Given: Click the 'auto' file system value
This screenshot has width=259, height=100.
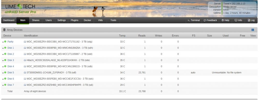Looking at the screenshot, I should coord(193,73).
